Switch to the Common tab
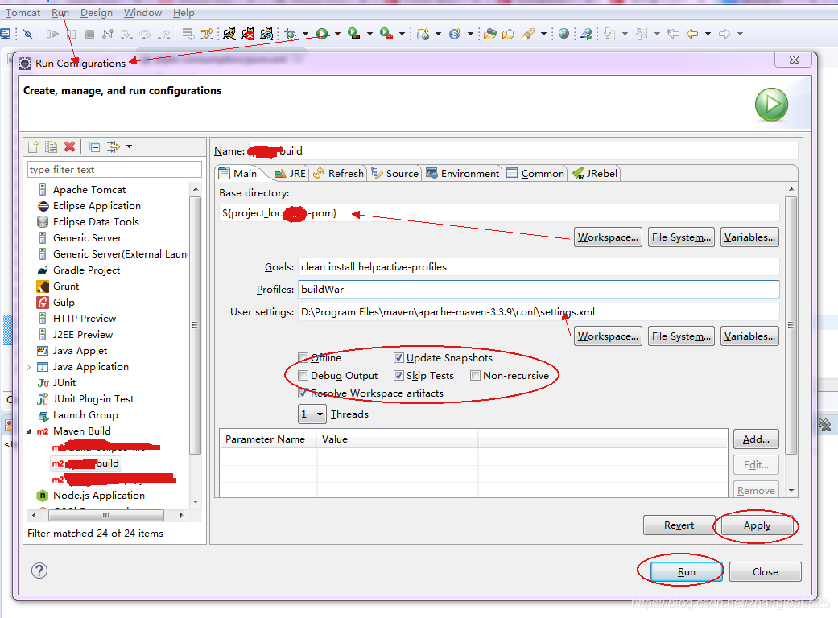Viewport: 838px width, 618px height. coord(535,174)
